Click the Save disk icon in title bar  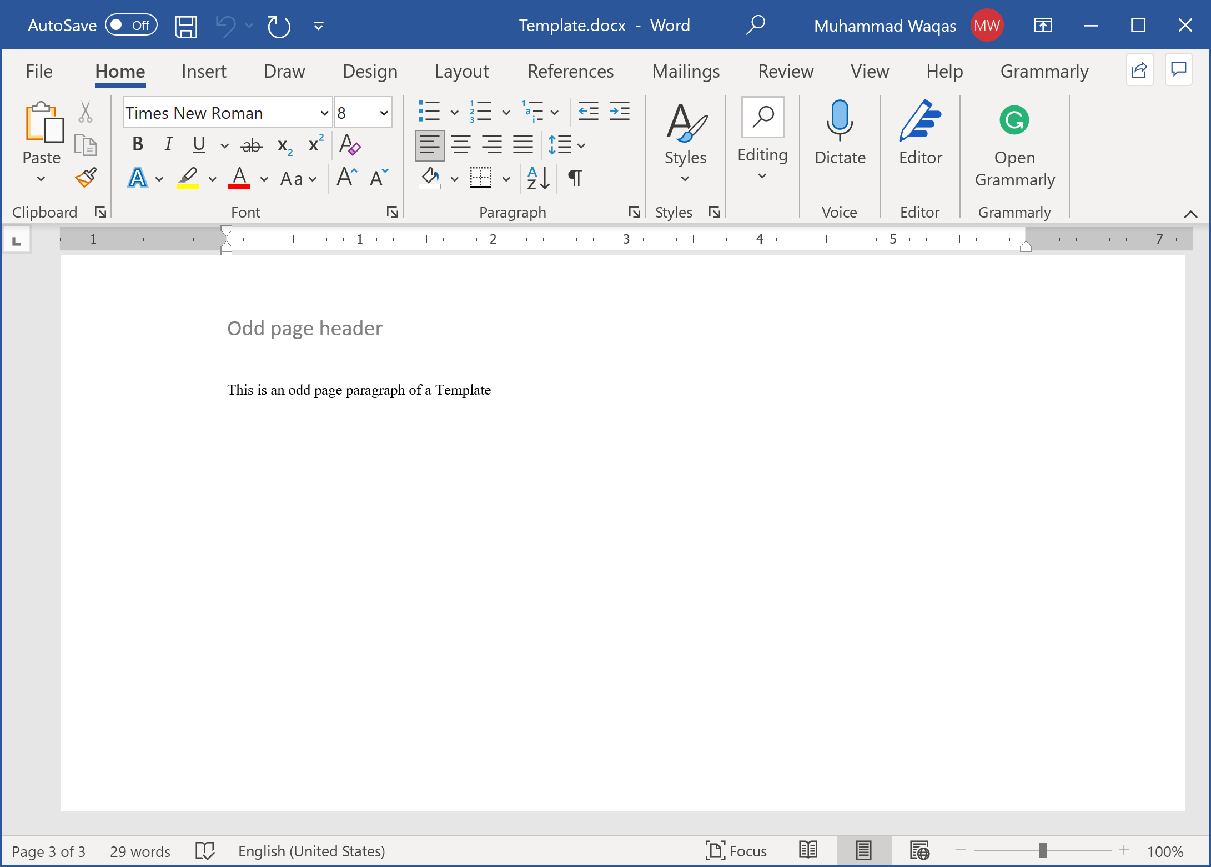click(x=185, y=26)
